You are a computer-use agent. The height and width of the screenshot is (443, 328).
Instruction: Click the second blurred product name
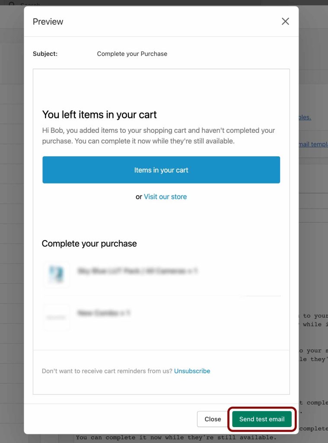(x=104, y=313)
